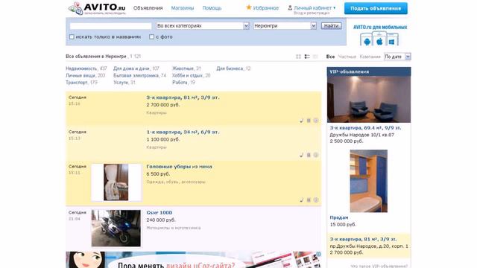
Task: Click round icon in Головные уборы listing
Action: (316, 200)
